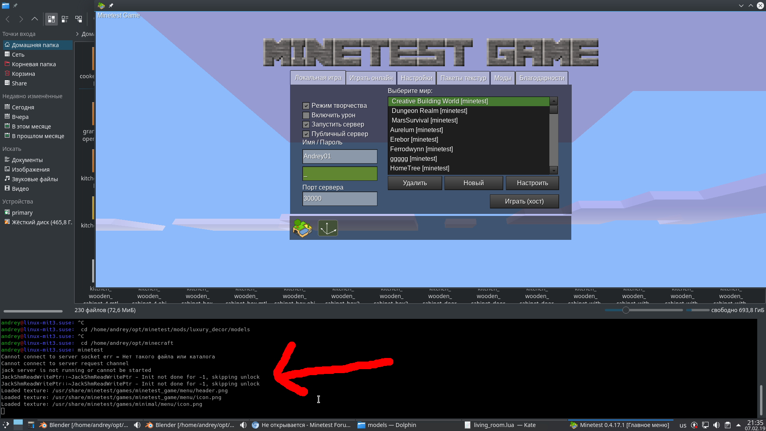Click the pin icon in Dolphin title bar

[x=15, y=6]
